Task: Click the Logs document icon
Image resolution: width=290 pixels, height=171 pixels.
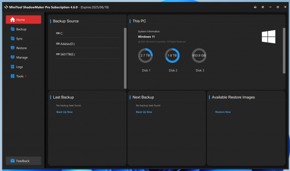Action: tap(12, 67)
